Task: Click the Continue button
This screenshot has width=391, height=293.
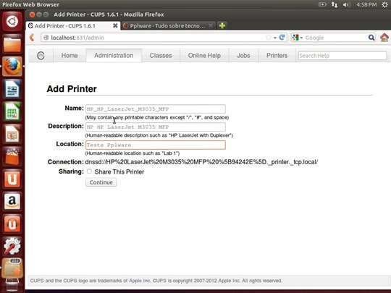Action: (x=101, y=182)
